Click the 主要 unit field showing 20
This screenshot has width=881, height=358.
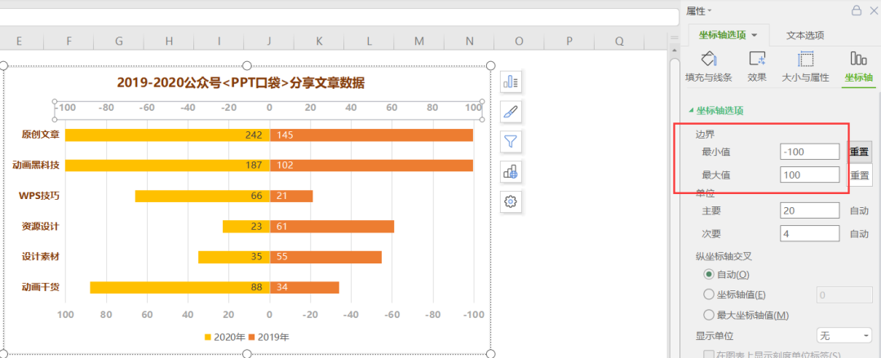(810, 210)
